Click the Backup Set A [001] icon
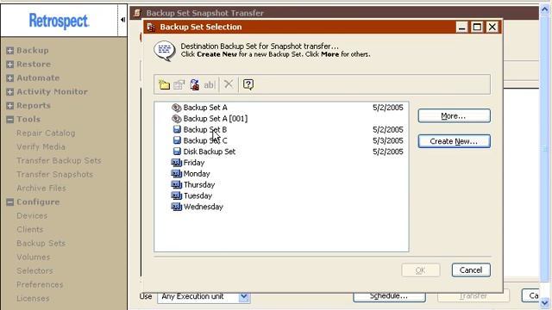 (176, 119)
